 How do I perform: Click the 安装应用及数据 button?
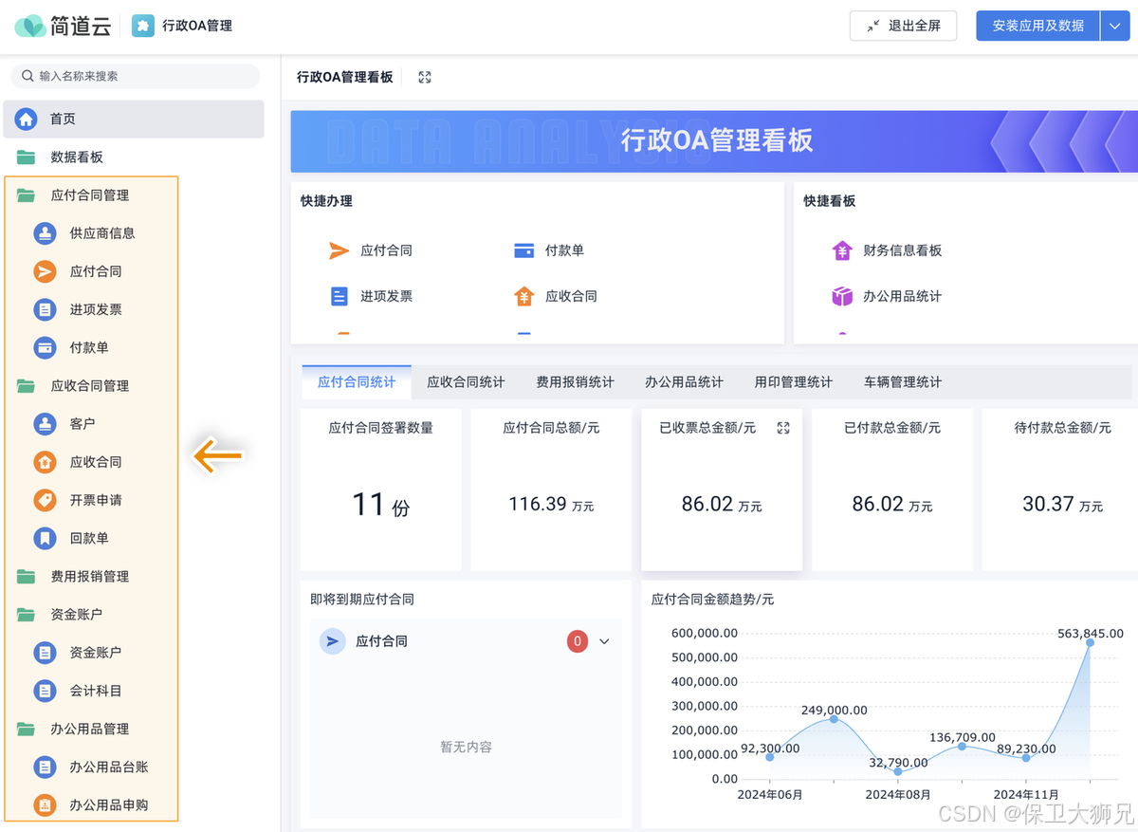[x=1038, y=26]
